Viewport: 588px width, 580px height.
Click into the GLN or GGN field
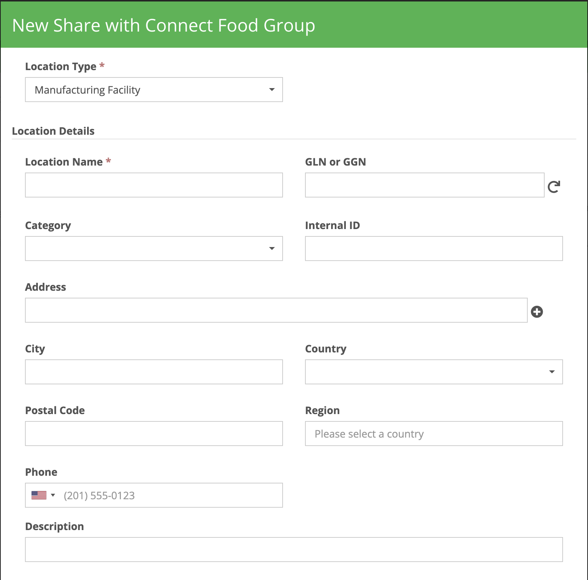point(424,185)
